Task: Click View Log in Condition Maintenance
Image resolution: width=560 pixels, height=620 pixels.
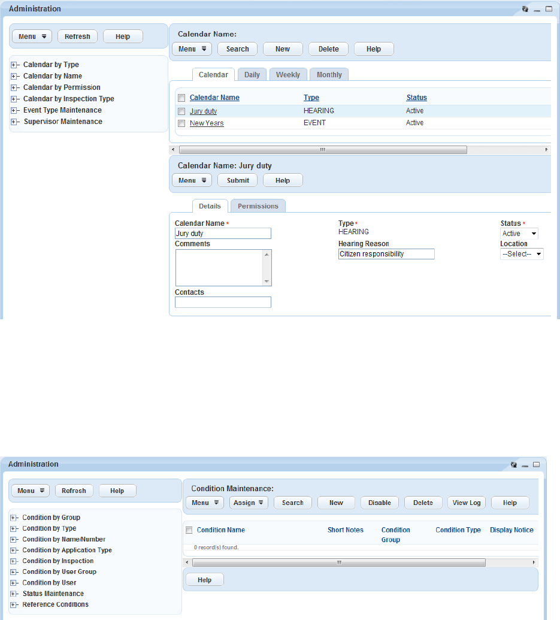Action: coord(467,503)
